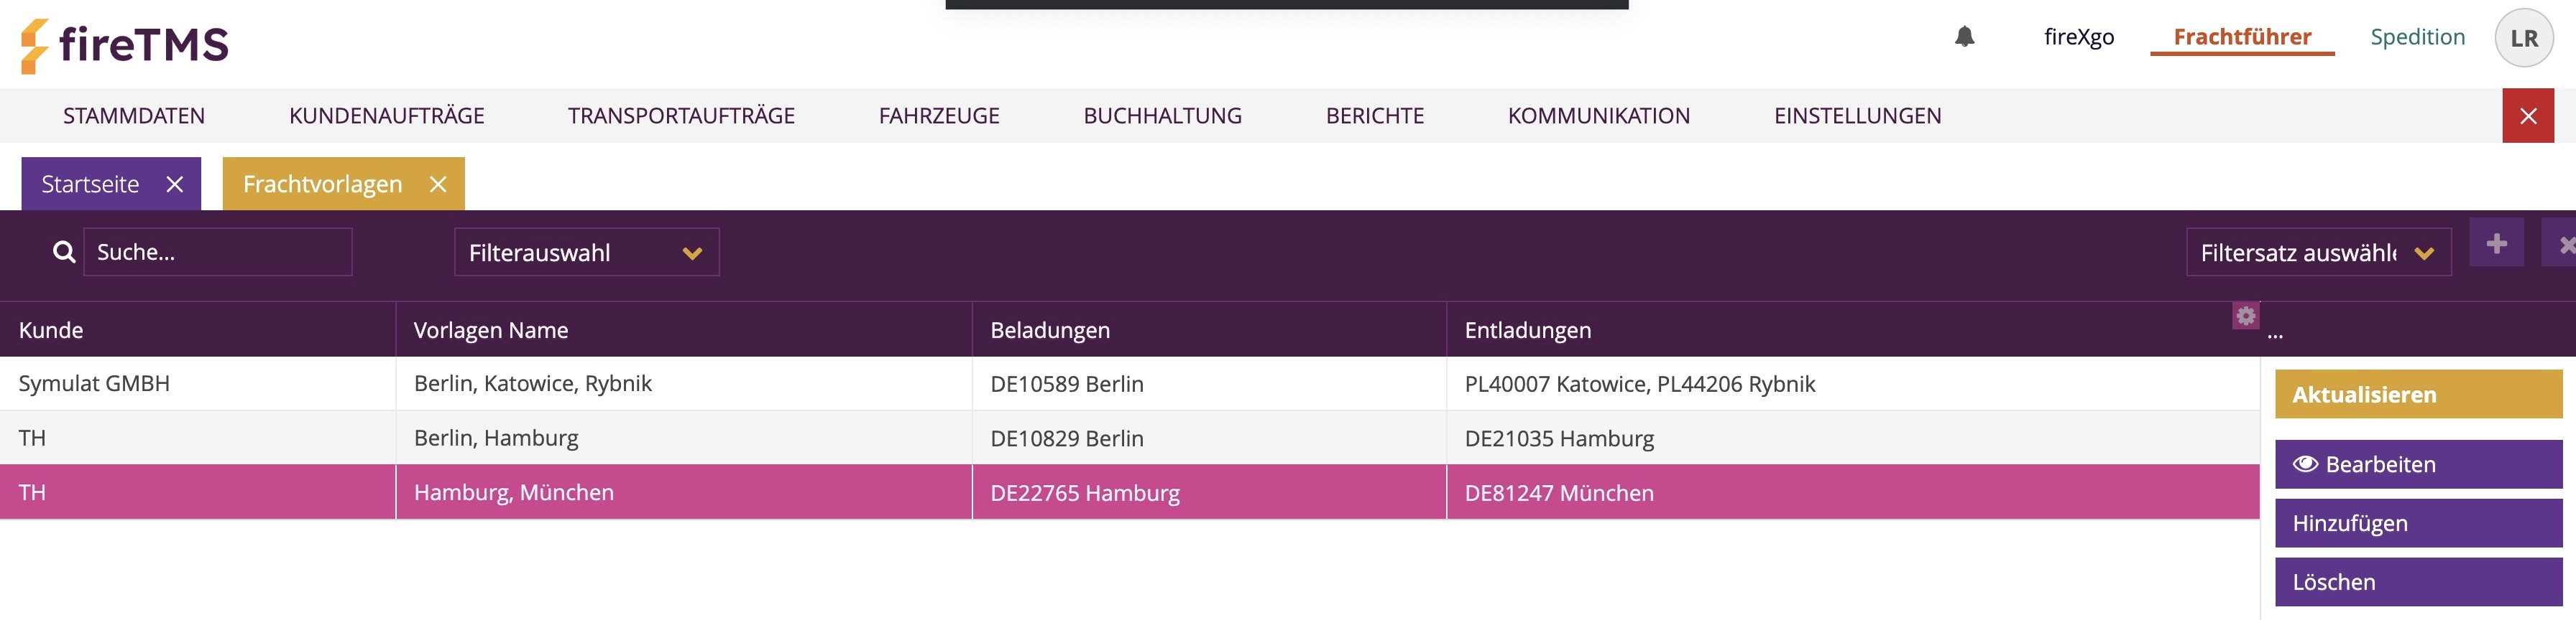Close the Frachtvorlagen tab with its X
This screenshot has height=620, width=2576.
point(438,184)
